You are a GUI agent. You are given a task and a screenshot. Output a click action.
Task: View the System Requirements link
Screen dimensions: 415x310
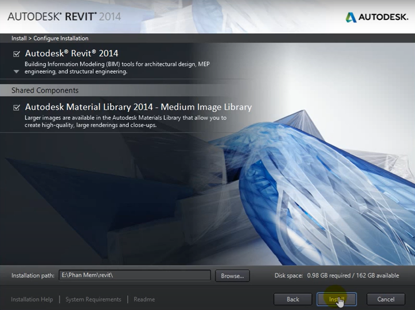(93, 299)
